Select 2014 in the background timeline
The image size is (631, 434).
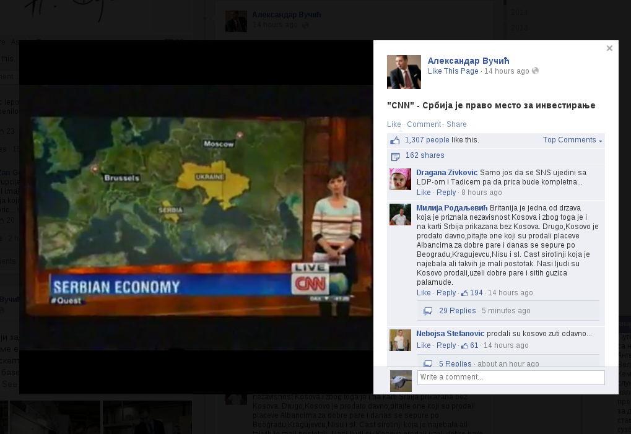coord(519,12)
